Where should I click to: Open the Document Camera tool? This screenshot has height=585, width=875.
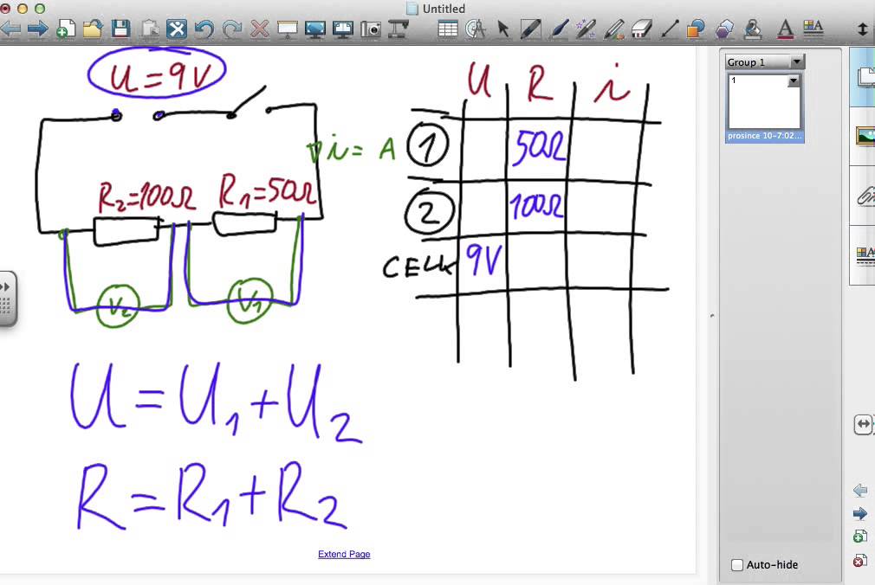click(x=399, y=29)
